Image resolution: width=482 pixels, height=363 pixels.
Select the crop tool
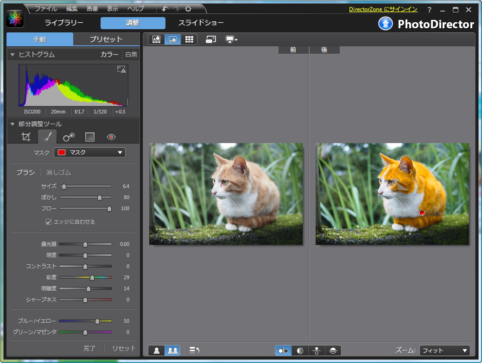click(x=26, y=137)
